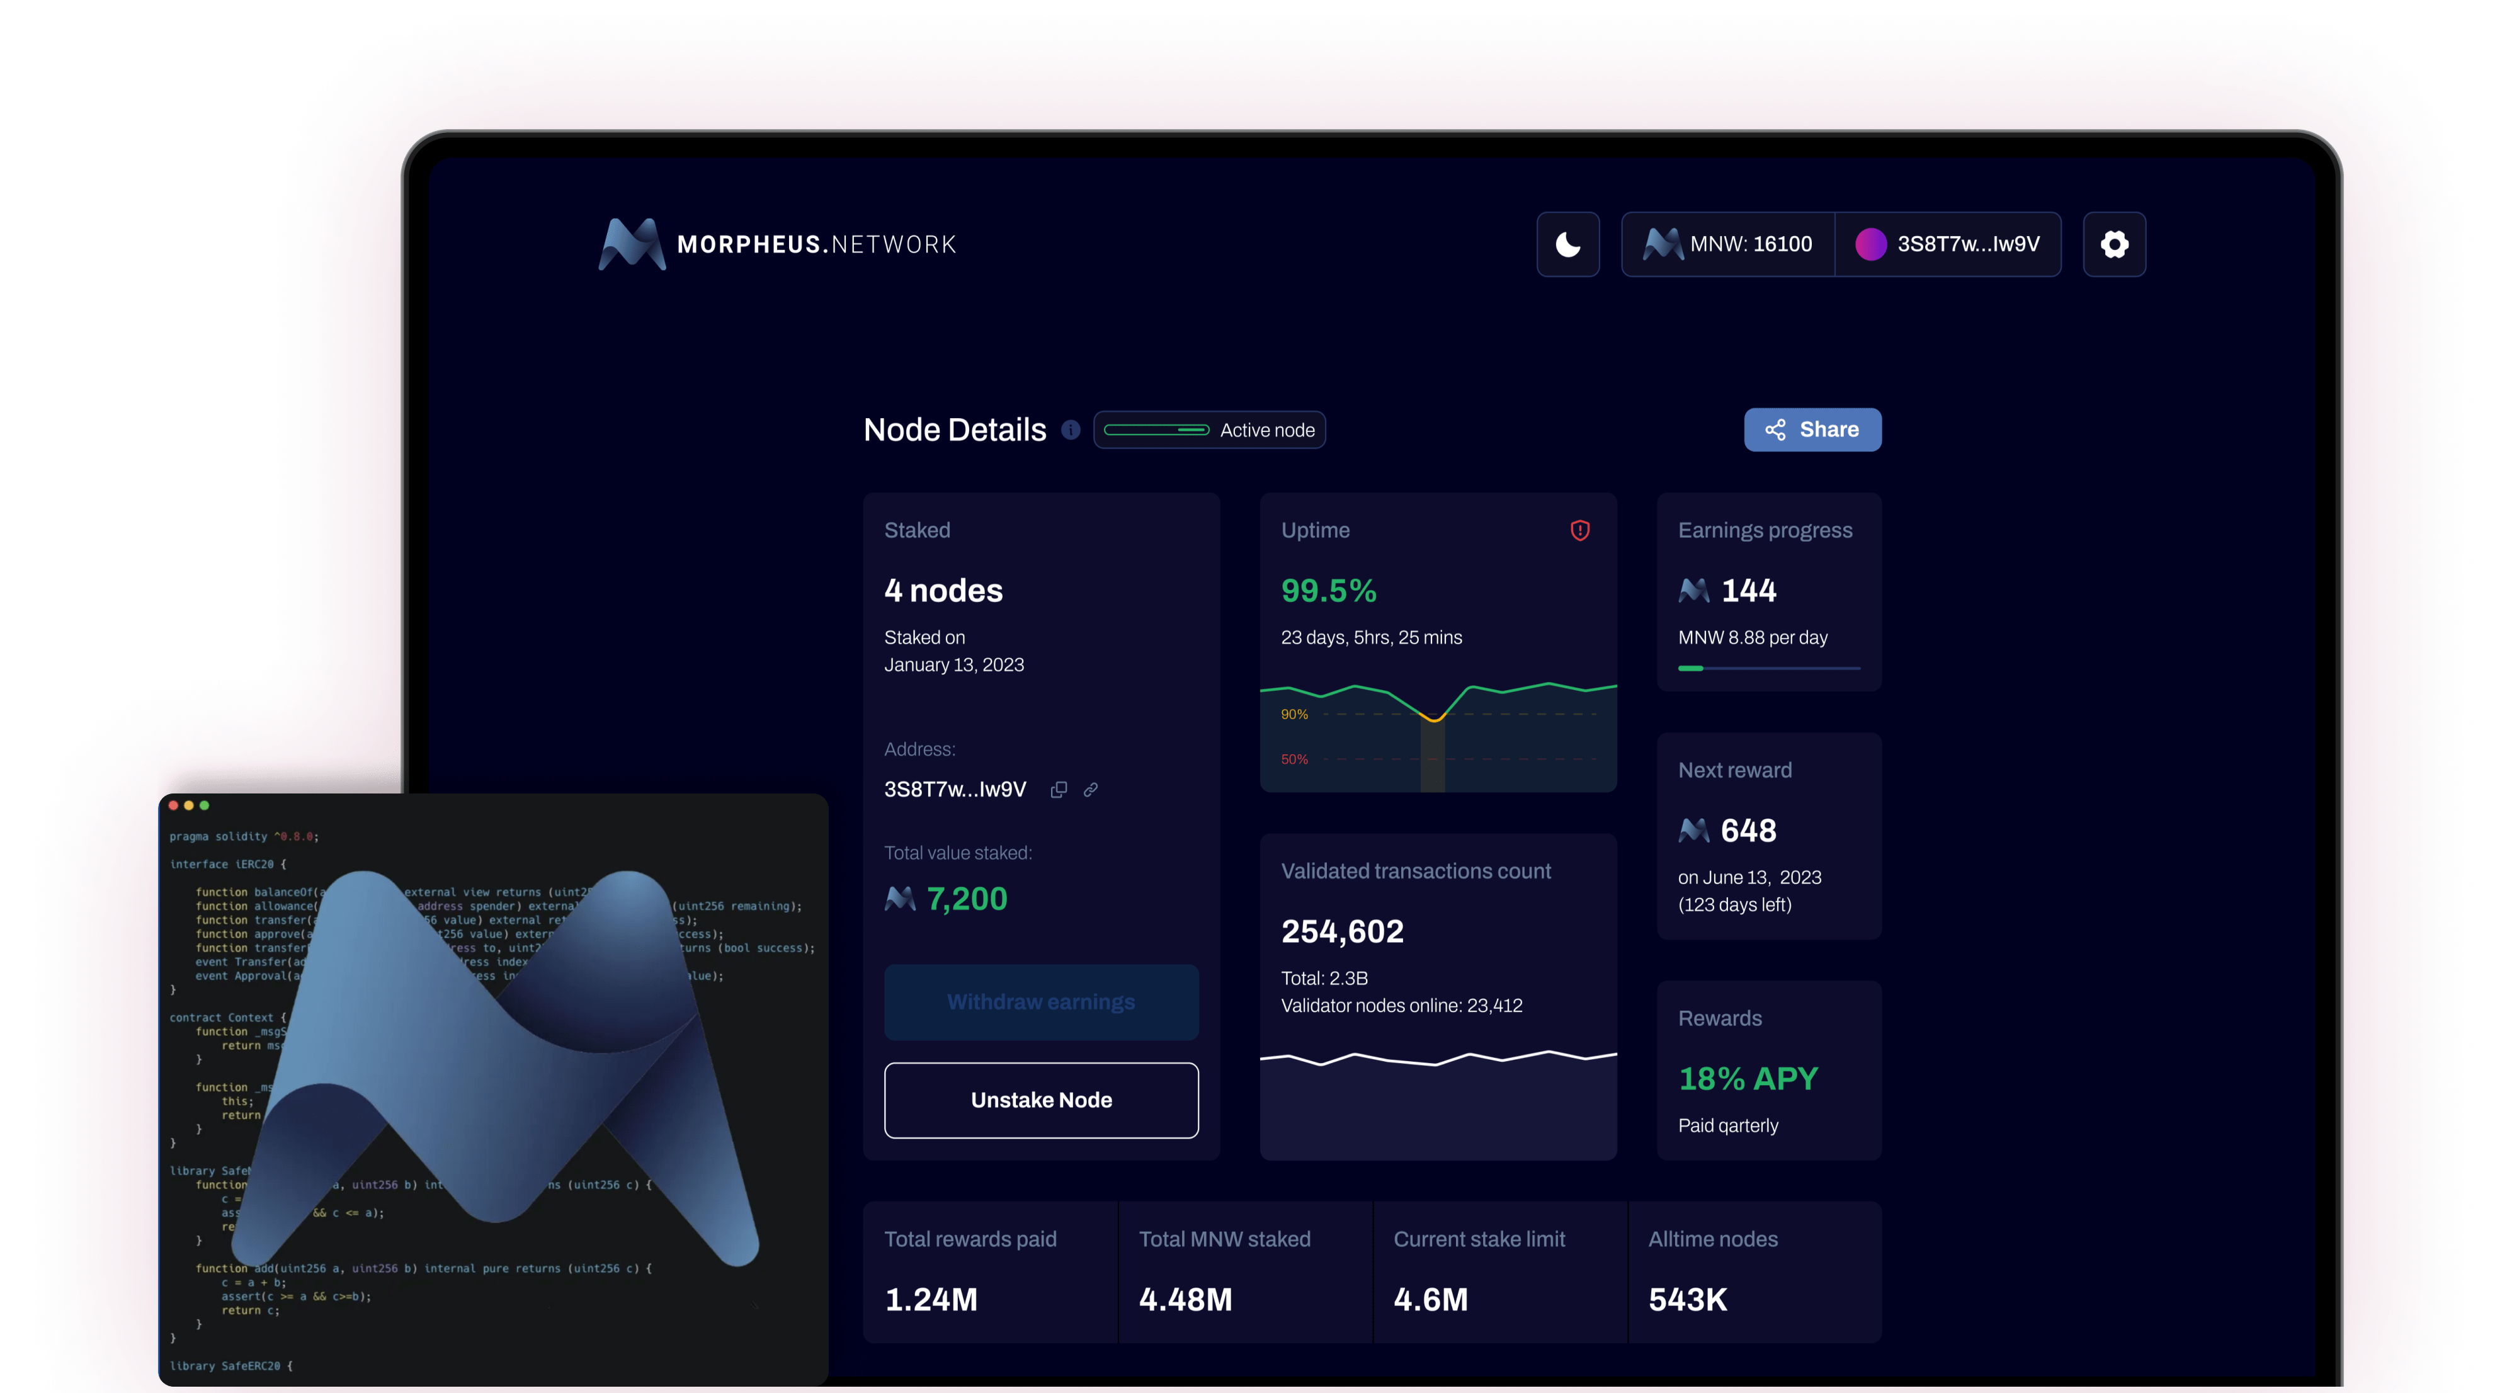
Task: Click the MNW icon beside 144
Action: point(1694,589)
